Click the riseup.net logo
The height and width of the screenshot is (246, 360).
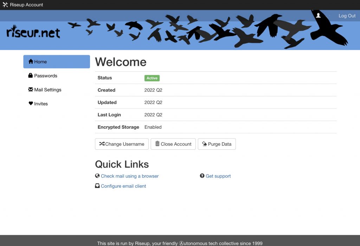33,32
